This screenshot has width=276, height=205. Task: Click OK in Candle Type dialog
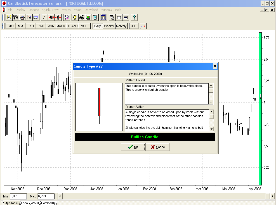[x=133, y=147]
